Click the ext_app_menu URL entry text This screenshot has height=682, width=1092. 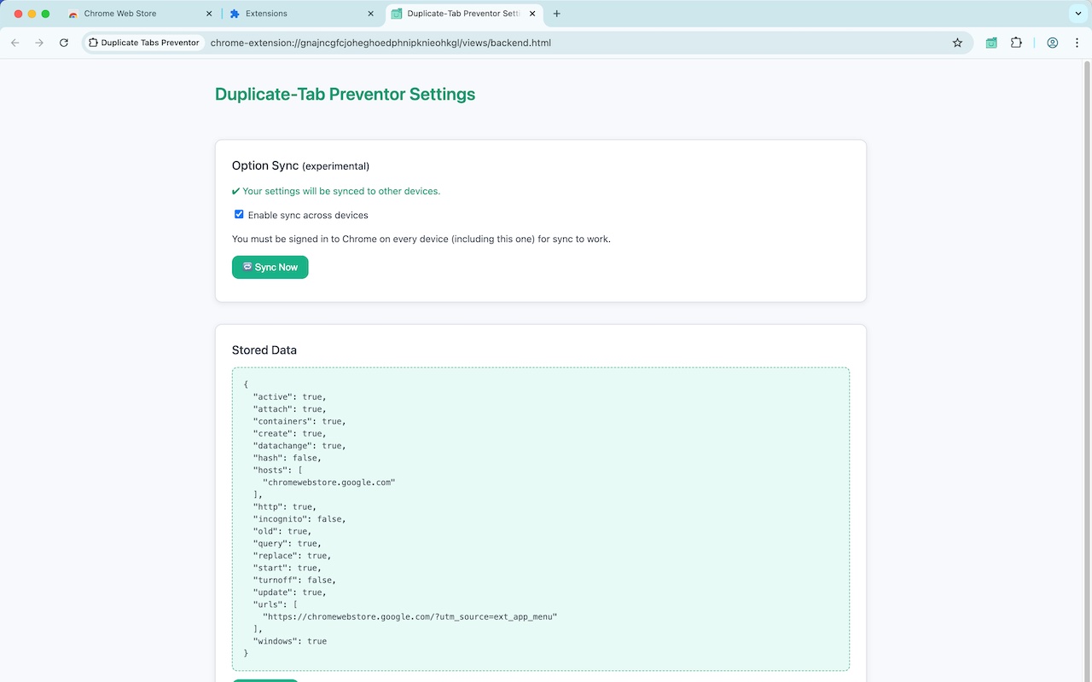click(x=409, y=616)
